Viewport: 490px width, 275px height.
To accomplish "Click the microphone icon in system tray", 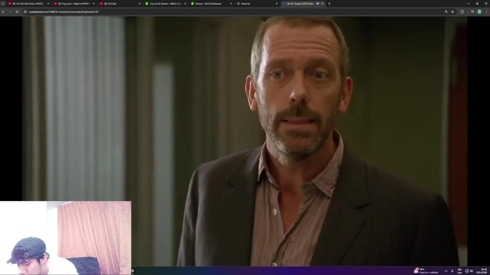I will click(x=452, y=271).
